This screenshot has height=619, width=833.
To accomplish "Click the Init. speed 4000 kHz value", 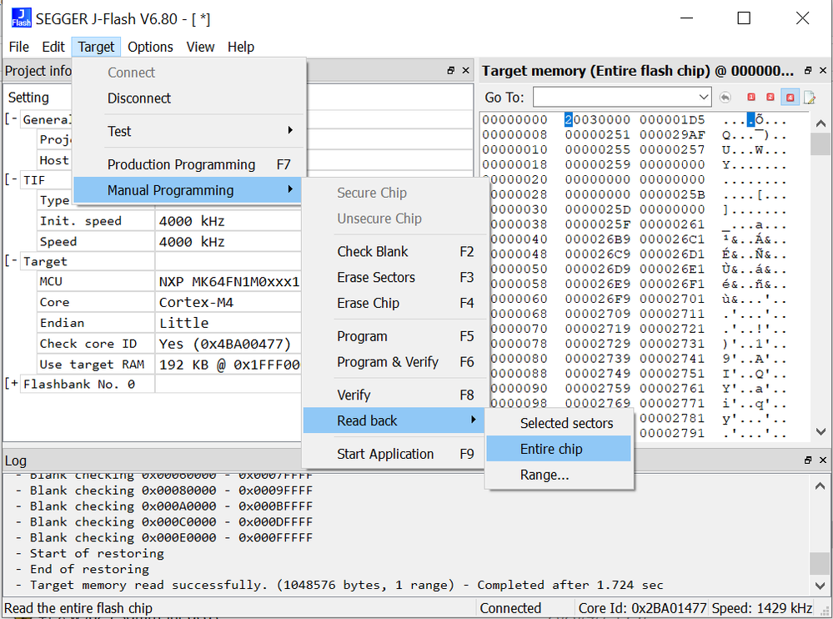I will (228, 221).
